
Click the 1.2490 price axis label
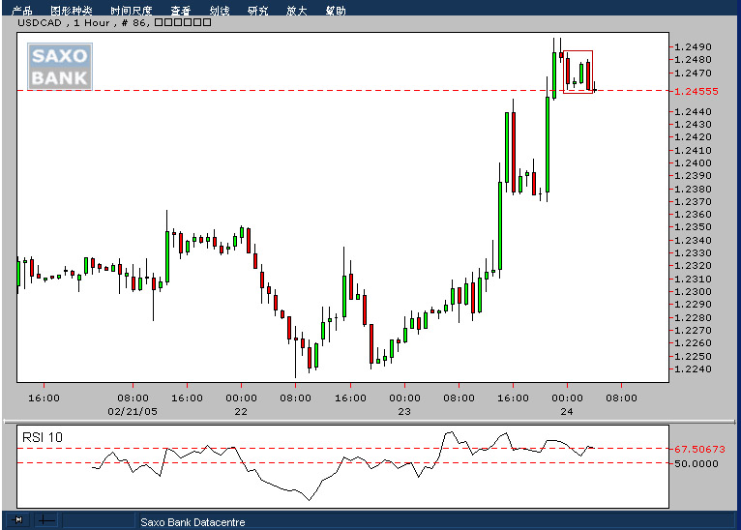click(x=692, y=46)
